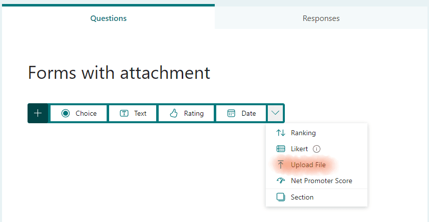Add a 'Section' from the menu
Image resolution: width=429 pixels, height=222 pixels.
point(302,197)
